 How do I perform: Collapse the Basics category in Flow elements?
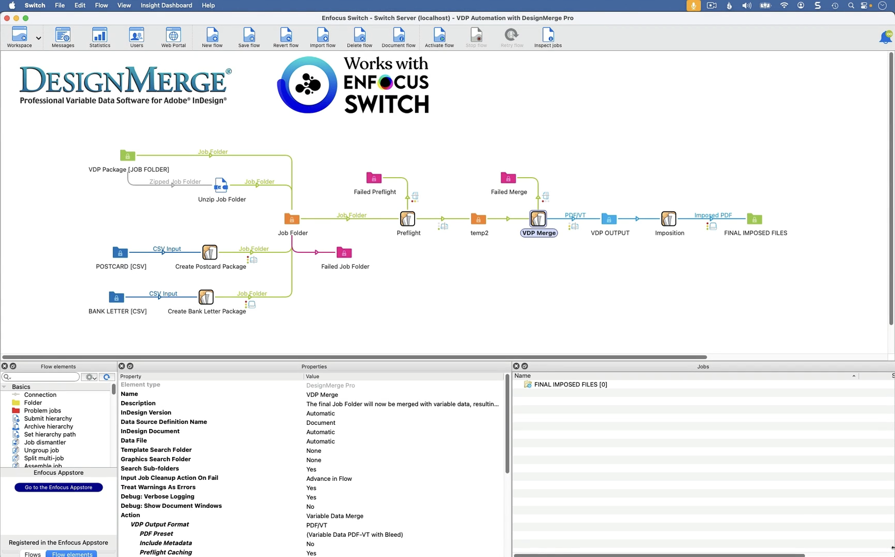(x=5, y=387)
